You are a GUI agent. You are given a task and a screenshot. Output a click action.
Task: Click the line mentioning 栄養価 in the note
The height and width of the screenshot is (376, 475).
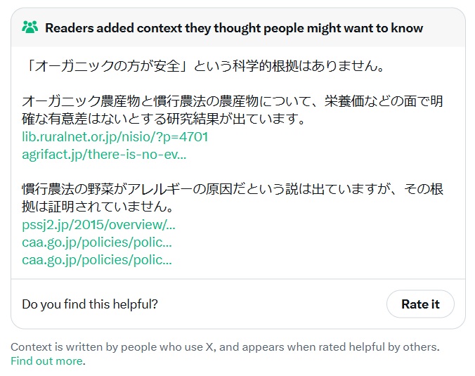tap(233, 101)
